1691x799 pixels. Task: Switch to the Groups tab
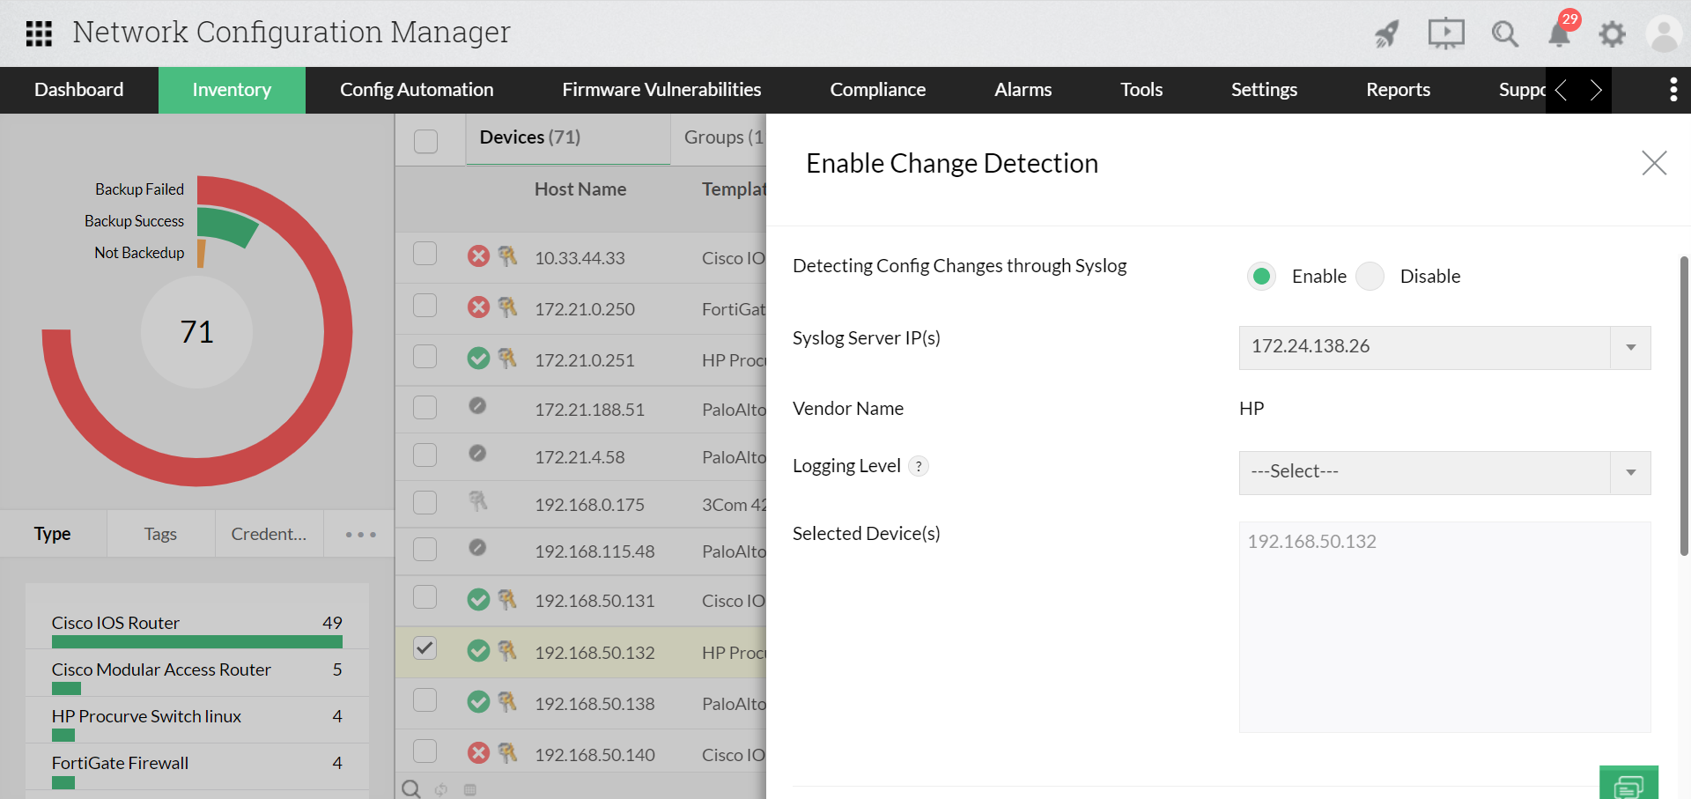point(723,137)
